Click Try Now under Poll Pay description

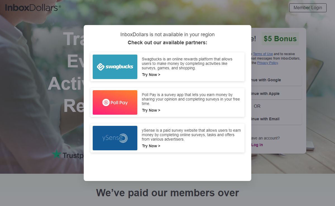tap(151, 110)
